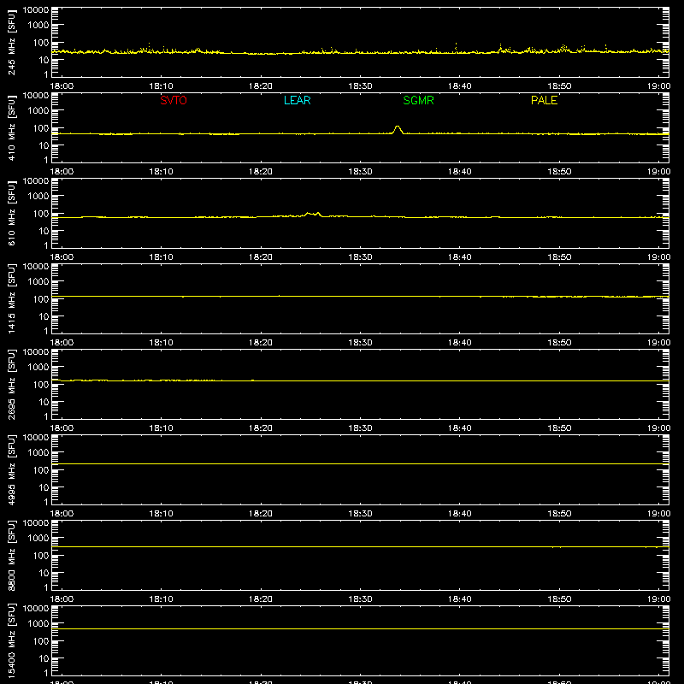This screenshot has width=684, height=684.
Task: Click the green SGMR station label
Action: coord(418,100)
